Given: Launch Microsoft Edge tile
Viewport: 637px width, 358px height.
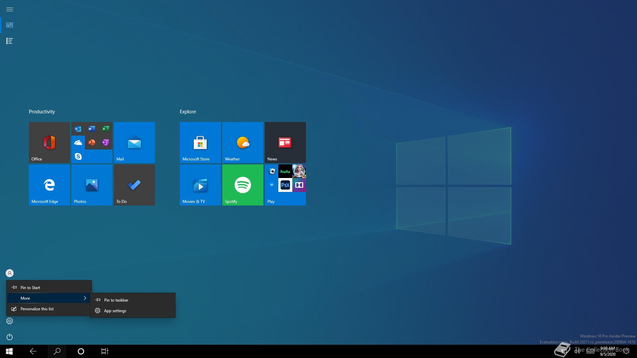Looking at the screenshot, I should click(49, 185).
